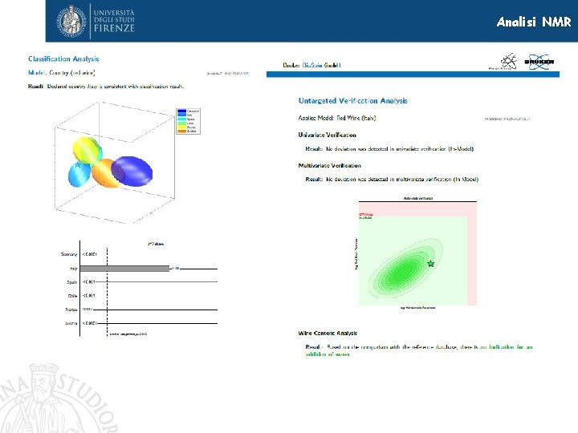The width and height of the screenshot is (578, 433).
Task: Click the gray Italy bar in p-values chart
Action: (125, 269)
